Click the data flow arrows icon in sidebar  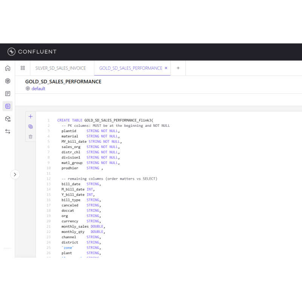(8, 131)
